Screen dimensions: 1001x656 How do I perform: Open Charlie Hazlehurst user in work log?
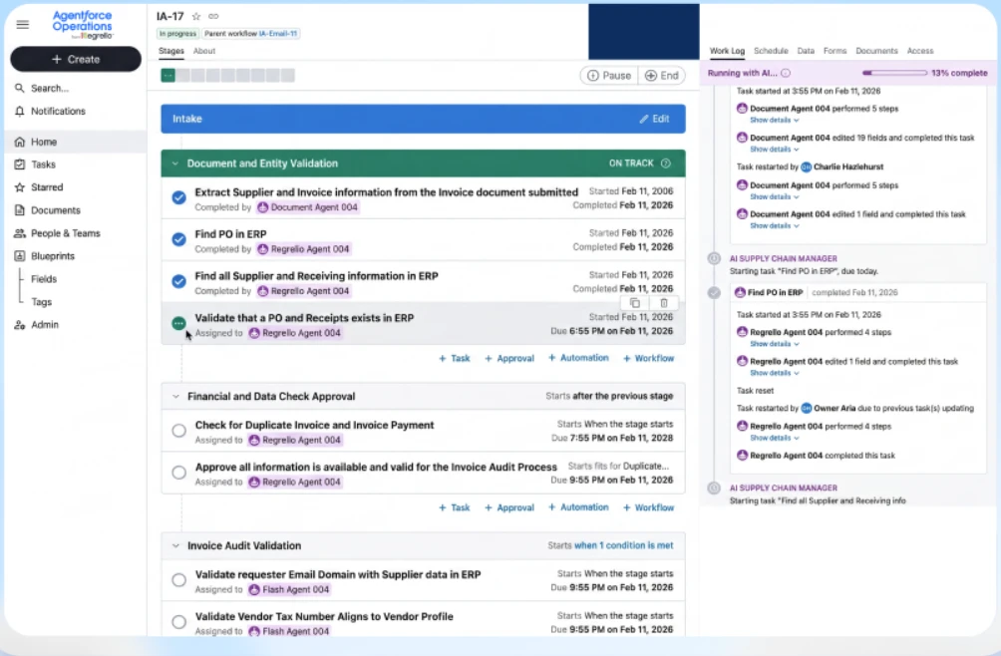click(842, 167)
